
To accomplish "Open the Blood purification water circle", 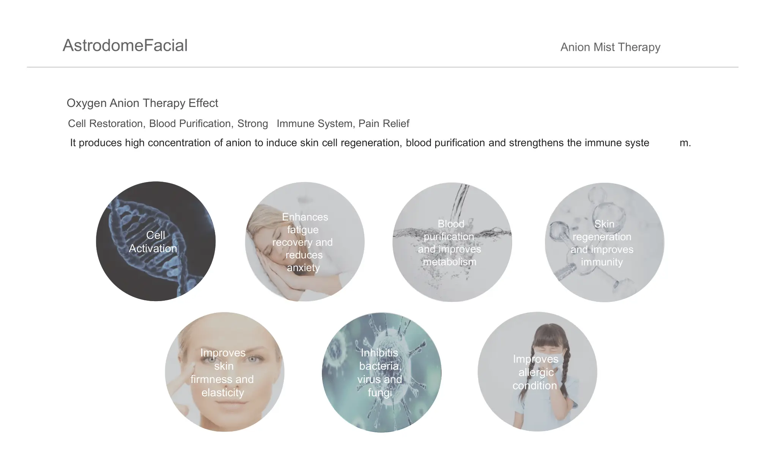I will click(452, 242).
